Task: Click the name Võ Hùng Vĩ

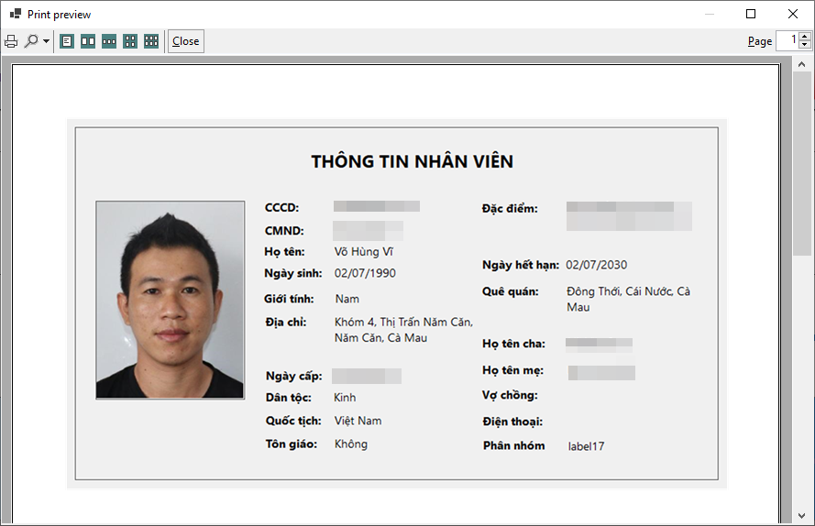Action: point(364,251)
